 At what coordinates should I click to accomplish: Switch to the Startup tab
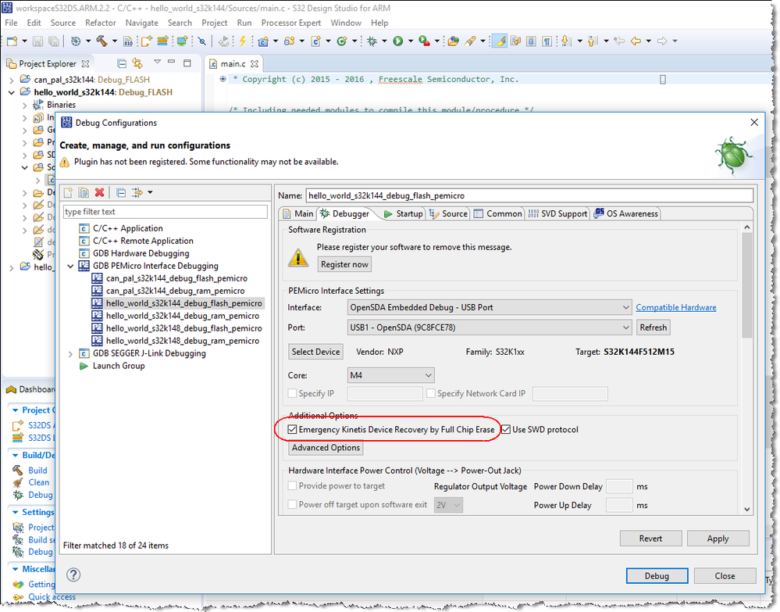click(x=409, y=213)
